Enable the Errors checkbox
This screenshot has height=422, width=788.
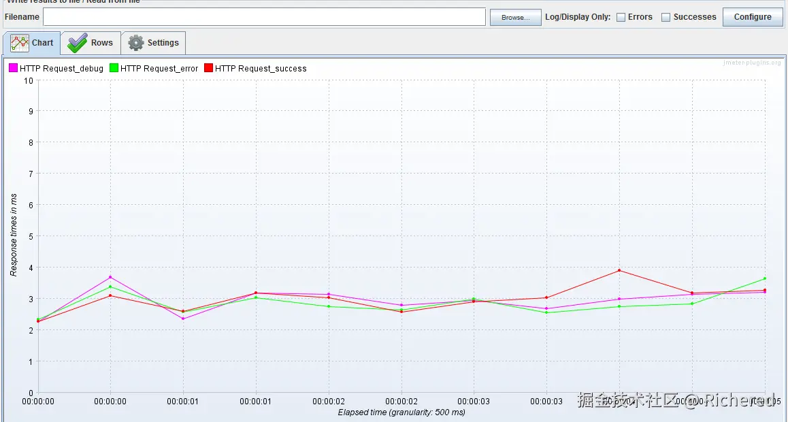(621, 17)
